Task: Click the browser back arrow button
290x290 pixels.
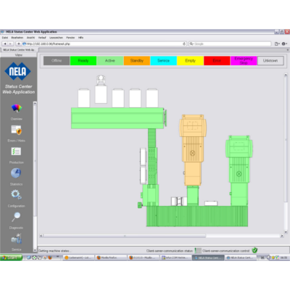Action: [5, 43]
